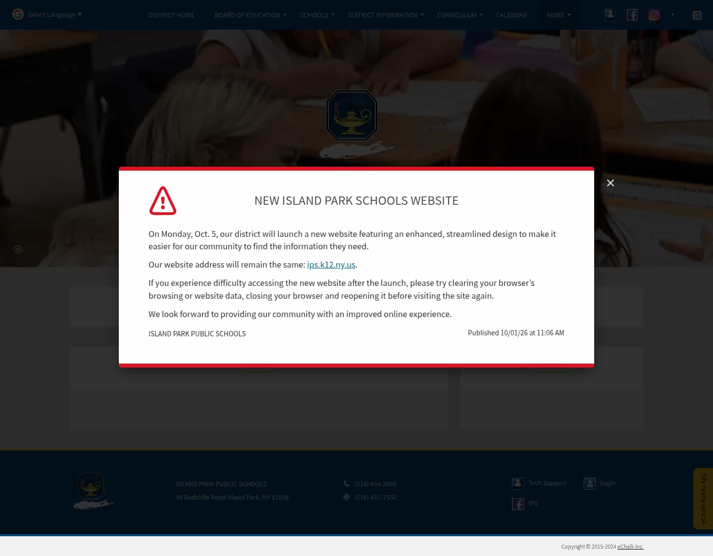Click the fax number (516) 431-7550
Viewport: 713px width, 556px height.
[x=375, y=497]
